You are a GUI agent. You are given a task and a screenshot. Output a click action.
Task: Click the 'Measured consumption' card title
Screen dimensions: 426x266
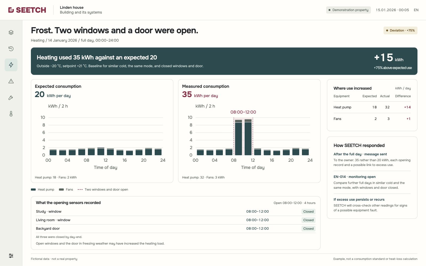(x=206, y=86)
